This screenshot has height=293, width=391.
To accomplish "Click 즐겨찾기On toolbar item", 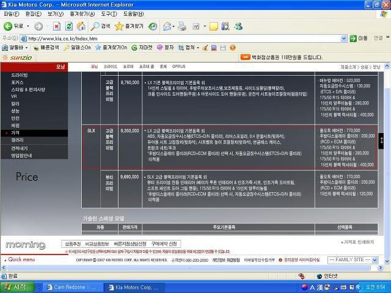I will coord(111,48).
